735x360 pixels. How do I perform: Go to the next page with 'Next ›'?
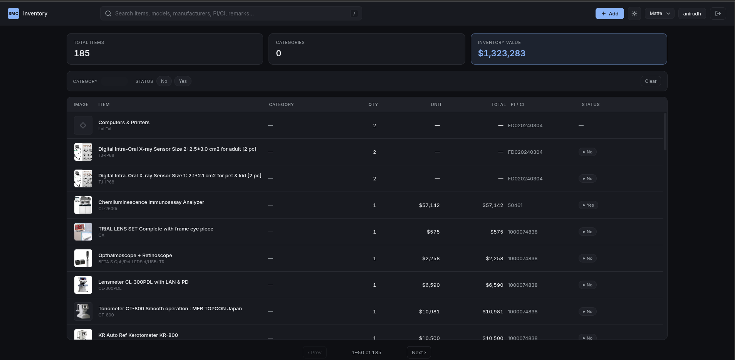418,352
